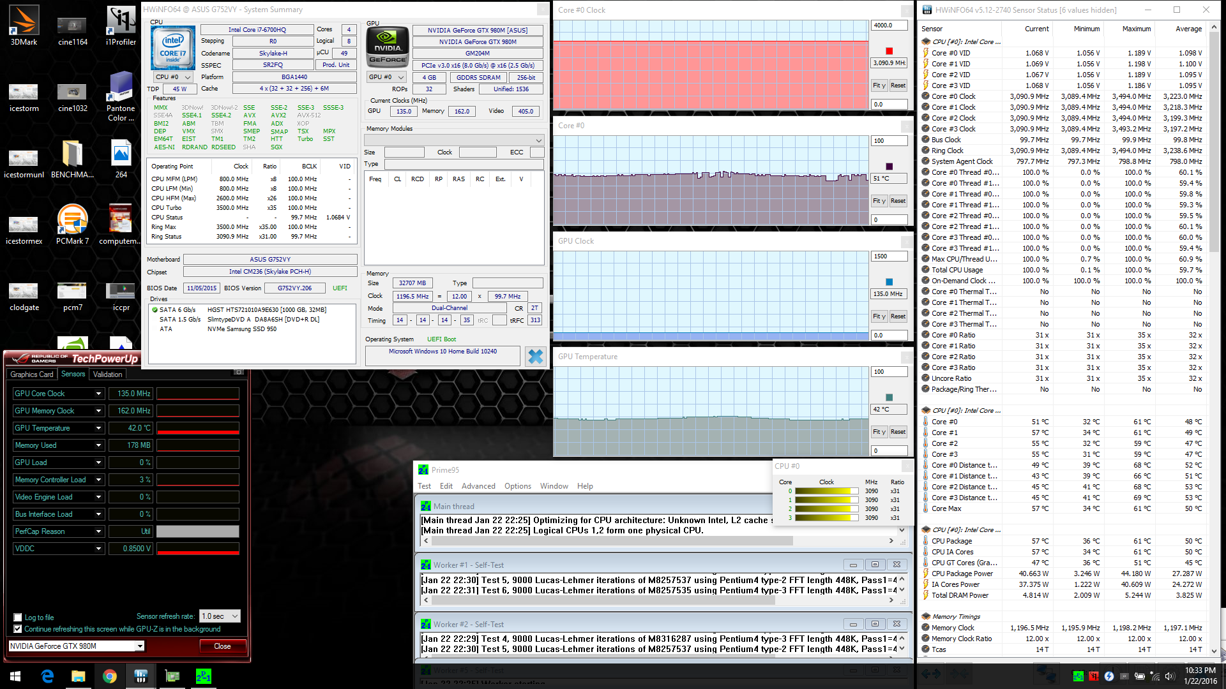Click the red swatch in Core #0 Clock graph
The height and width of the screenshot is (689, 1226).
[x=889, y=51]
